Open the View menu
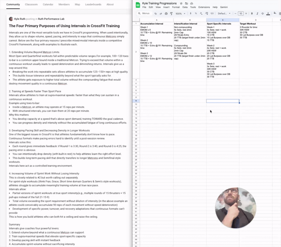Image resolution: width=281 pixels, height=247 pixels. tap(158, 7)
